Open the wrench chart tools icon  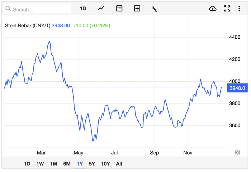(x=155, y=9)
